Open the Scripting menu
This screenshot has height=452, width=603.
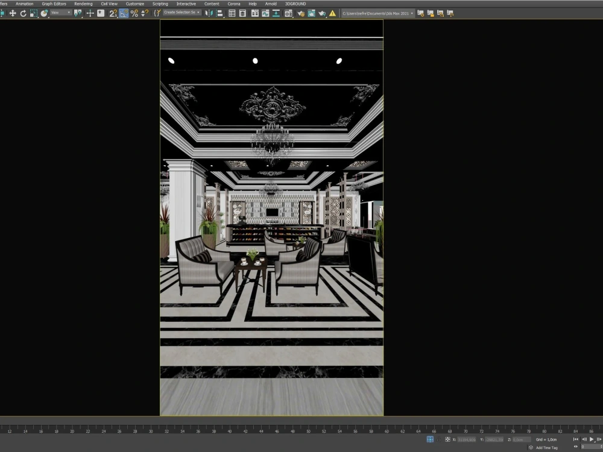(160, 4)
